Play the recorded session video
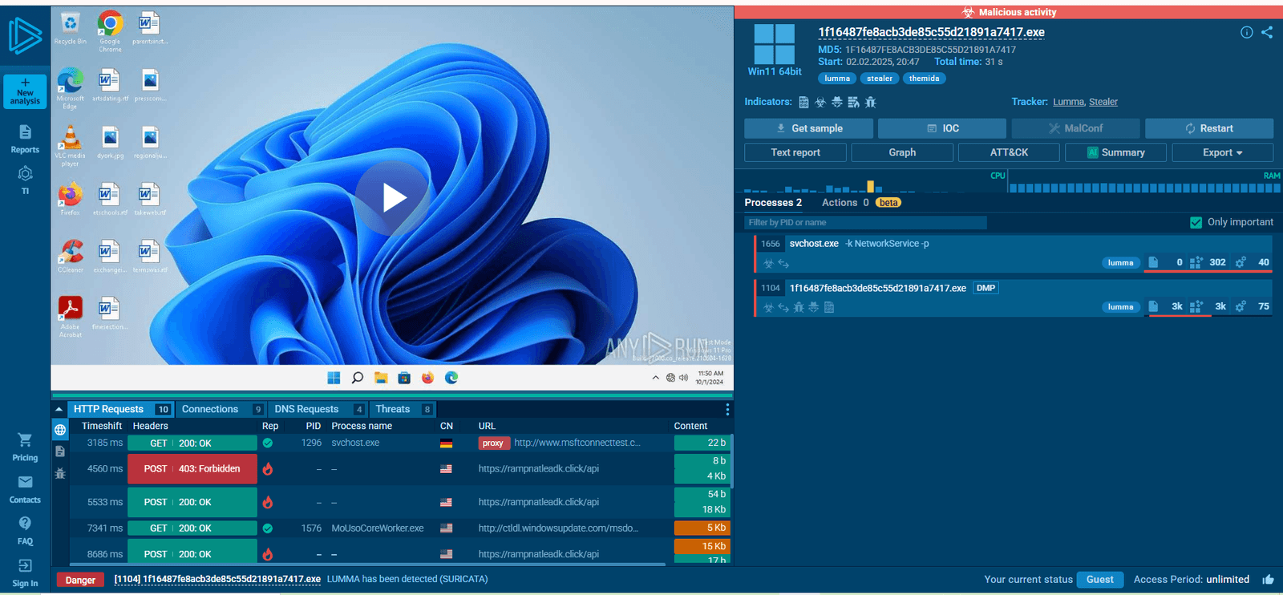 [392, 197]
